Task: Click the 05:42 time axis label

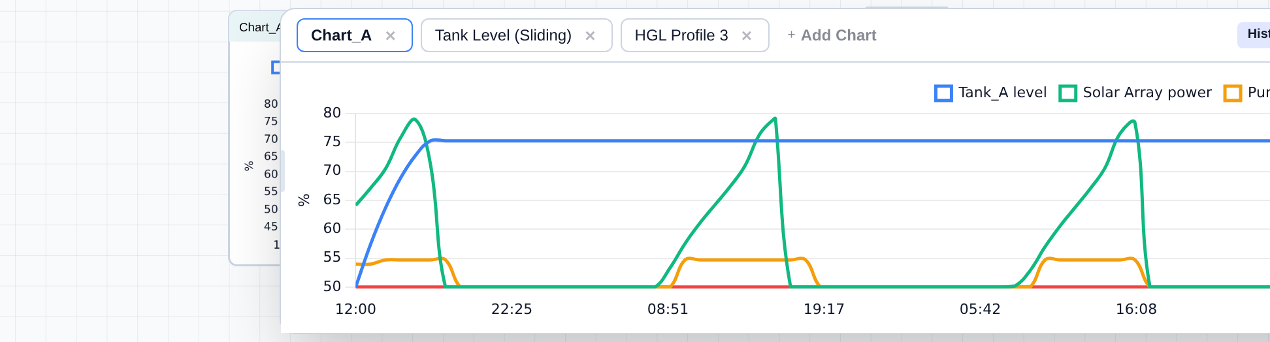Action: pos(980,309)
